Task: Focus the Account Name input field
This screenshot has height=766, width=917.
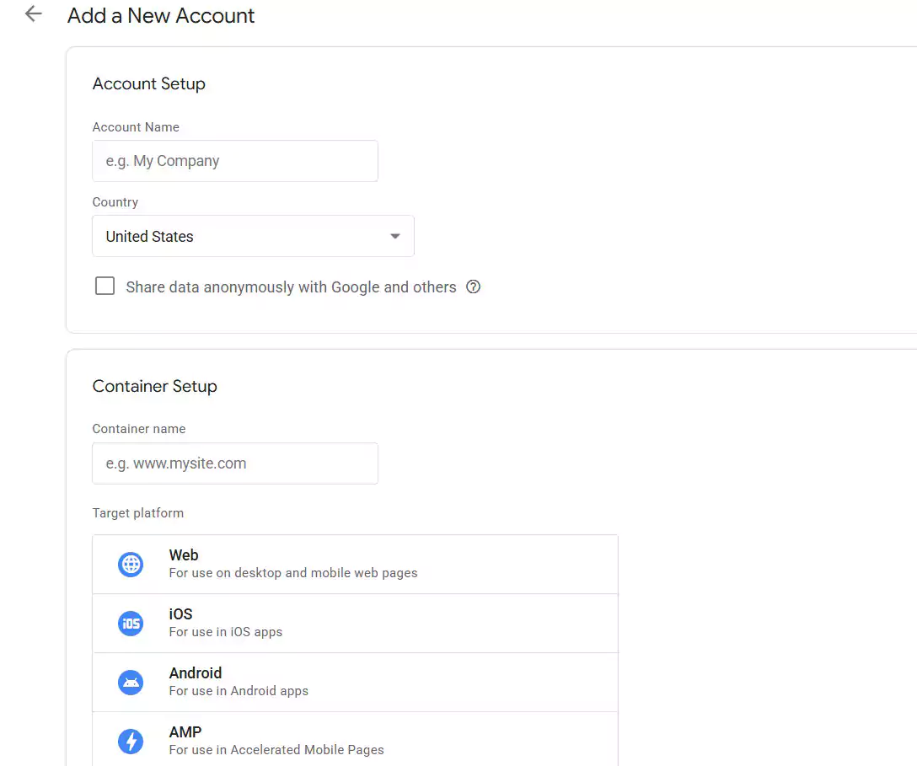Action: 235,161
